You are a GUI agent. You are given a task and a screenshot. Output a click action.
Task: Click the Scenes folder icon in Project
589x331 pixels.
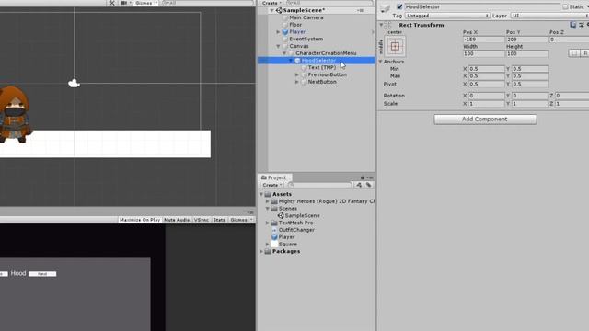coord(274,209)
